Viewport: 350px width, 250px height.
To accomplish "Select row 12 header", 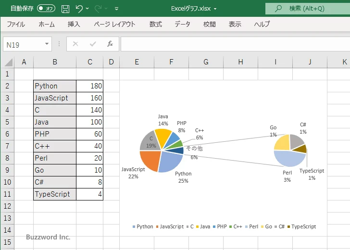I will (7, 206).
